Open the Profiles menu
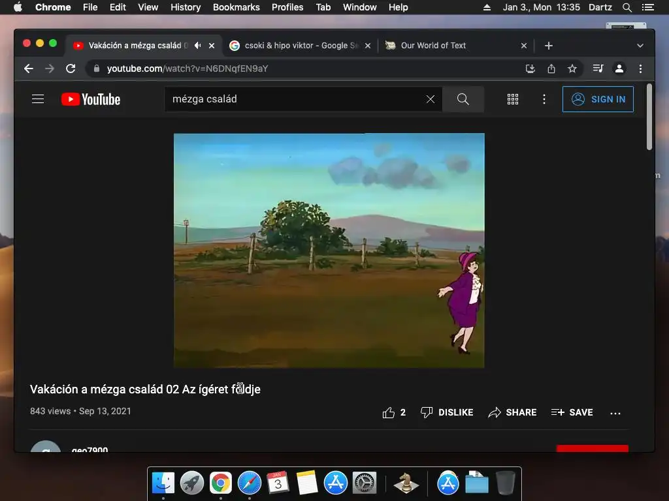 (x=287, y=7)
